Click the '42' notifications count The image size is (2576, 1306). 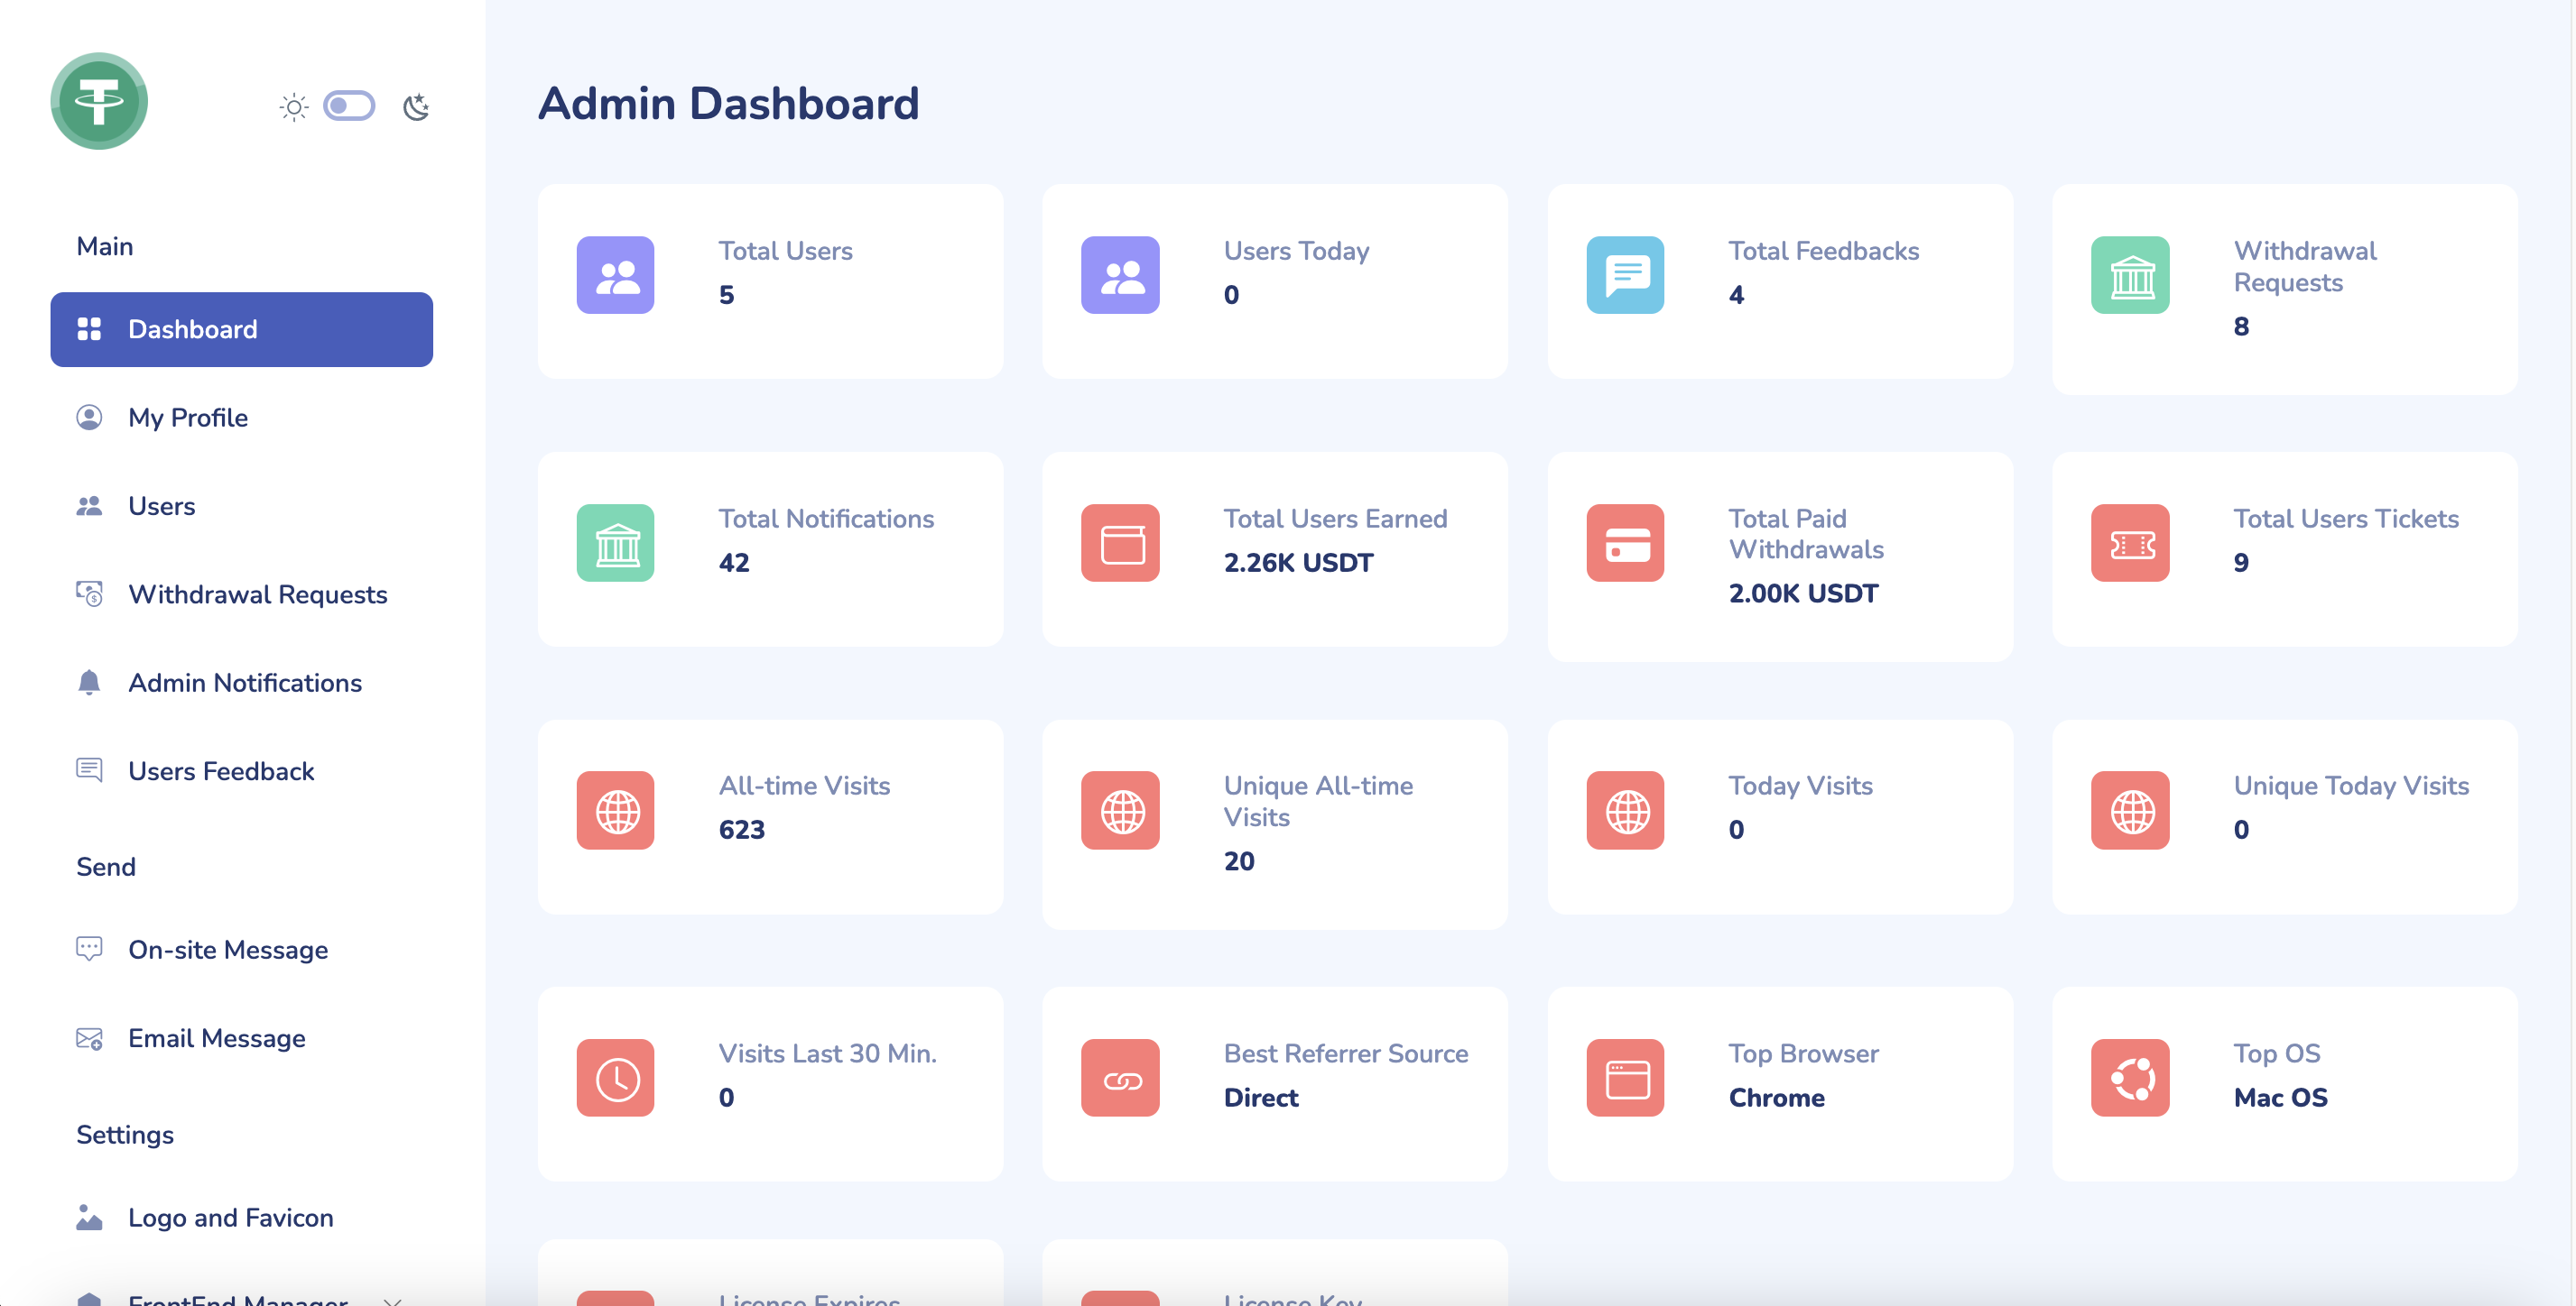pyautogui.click(x=733, y=563)
